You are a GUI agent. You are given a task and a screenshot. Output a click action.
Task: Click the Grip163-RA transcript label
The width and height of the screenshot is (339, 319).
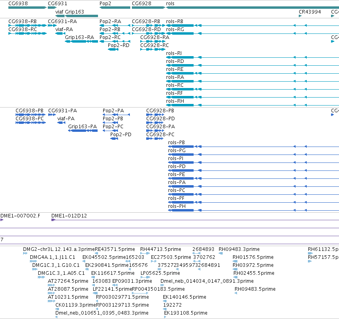pos(80,37)
